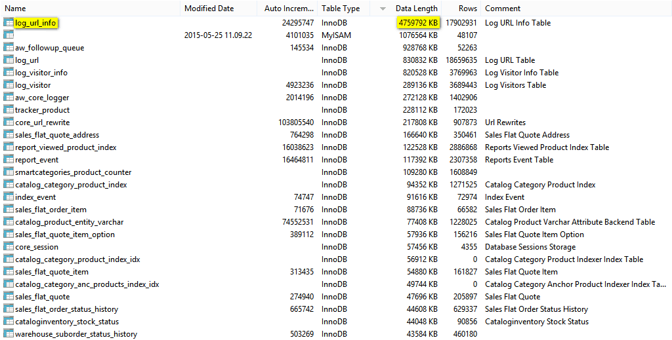Click the MyISAM table type cell
This screenshot has height=340, width=672.
coord(337,35)
